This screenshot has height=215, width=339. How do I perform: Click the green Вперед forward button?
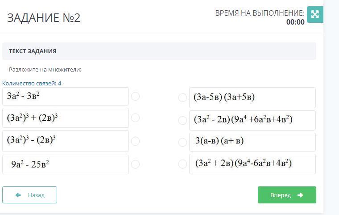click(287, 195)
